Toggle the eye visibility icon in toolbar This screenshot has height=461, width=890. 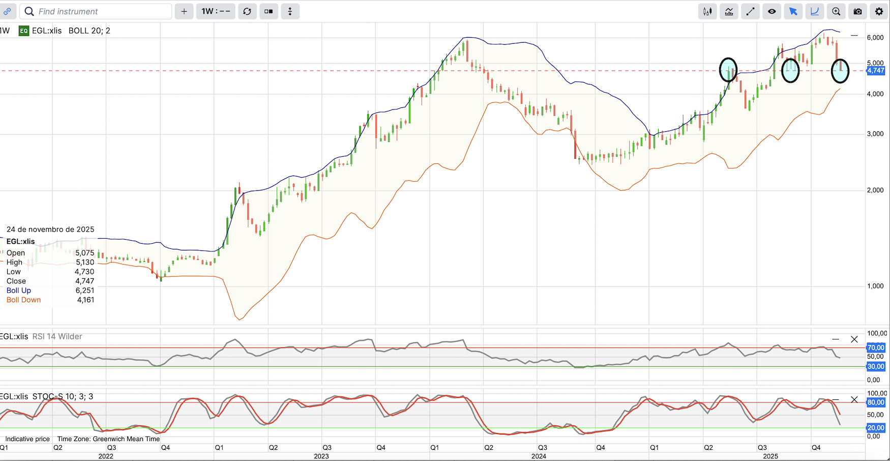(x=772, y=11)
